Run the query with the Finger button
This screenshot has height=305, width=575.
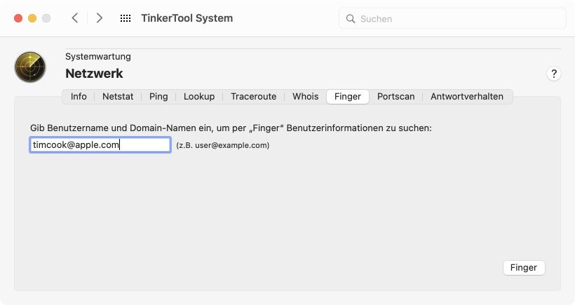point(524,268)
